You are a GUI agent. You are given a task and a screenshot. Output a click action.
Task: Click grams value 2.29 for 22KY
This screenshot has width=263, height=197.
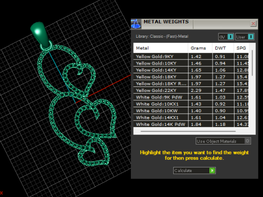click(x=196, y=90)
